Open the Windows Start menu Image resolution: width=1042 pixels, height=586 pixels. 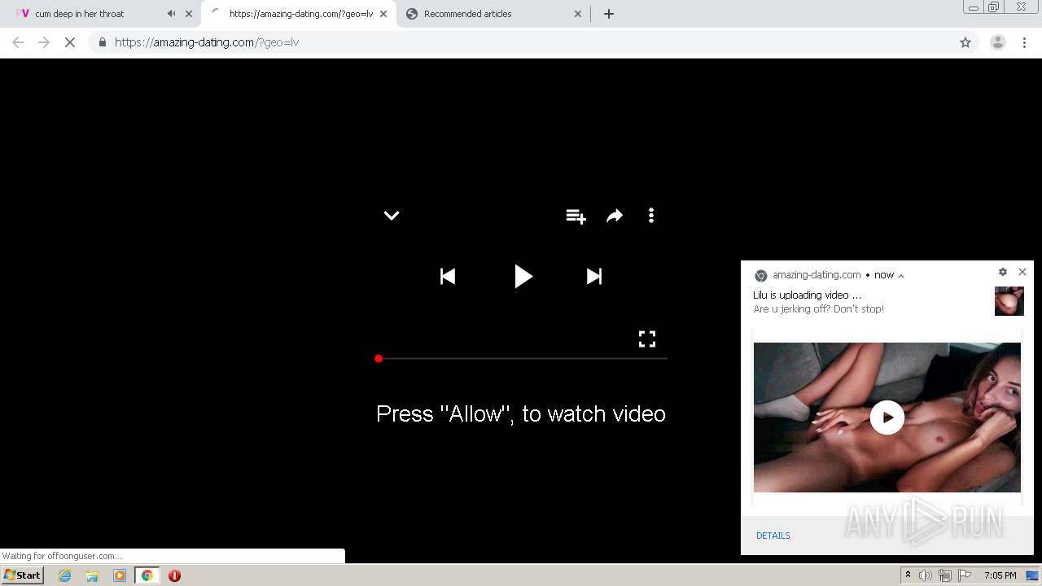click(23, 575)
